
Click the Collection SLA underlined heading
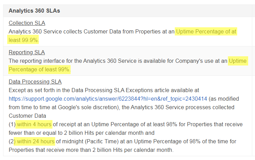[x=27, y=23]
